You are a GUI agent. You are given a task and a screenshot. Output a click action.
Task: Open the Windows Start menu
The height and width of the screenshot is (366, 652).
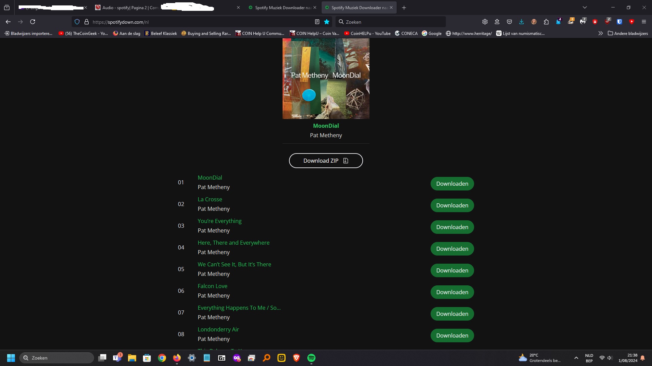pyautogui.click(x=11, y=358)
